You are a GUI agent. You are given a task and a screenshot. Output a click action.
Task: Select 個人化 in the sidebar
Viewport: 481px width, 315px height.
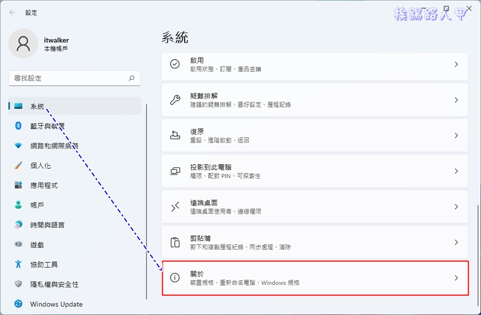(x=40, y=166)
